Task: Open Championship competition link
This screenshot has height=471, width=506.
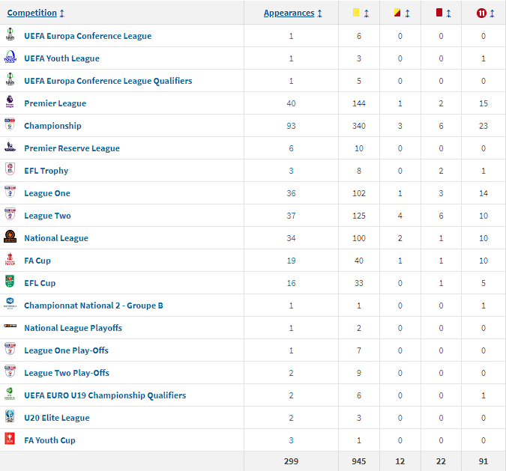Action: tap(52, 126)
